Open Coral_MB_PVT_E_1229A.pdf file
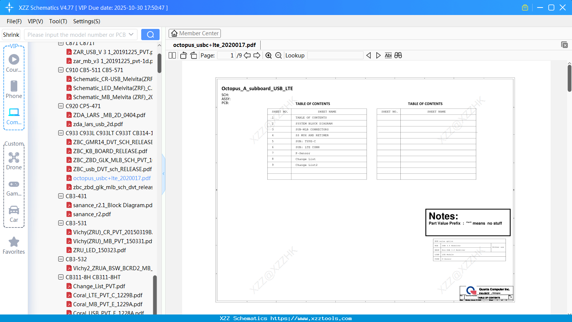Viewport: 572px width, 322px height. pos(108,304)
